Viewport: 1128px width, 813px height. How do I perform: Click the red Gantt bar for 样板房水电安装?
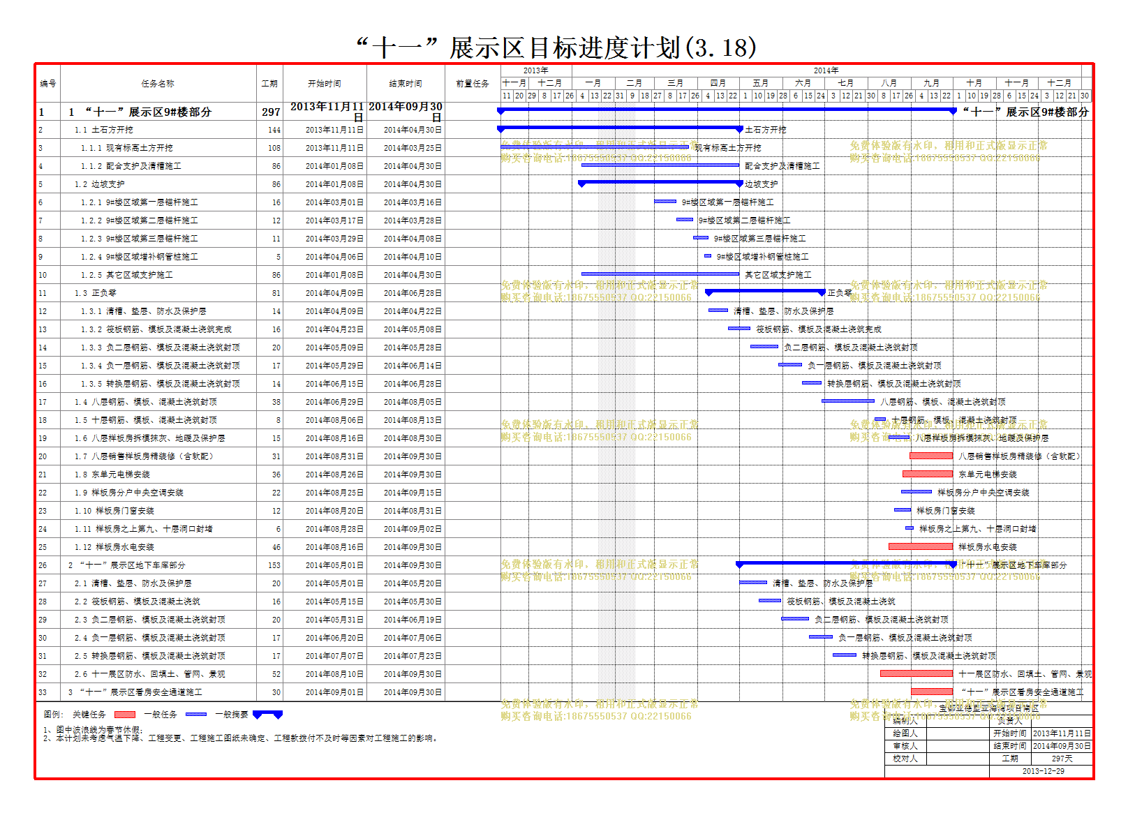click(921, 546)
